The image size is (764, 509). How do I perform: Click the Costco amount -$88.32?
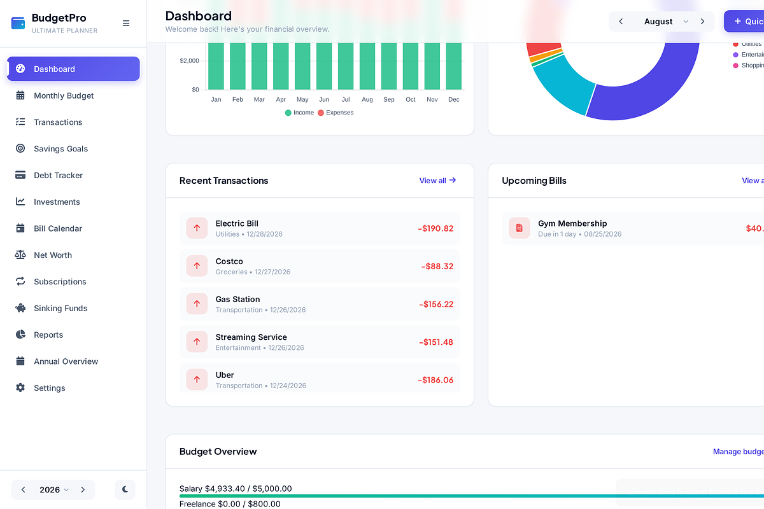tap(437, 267)
